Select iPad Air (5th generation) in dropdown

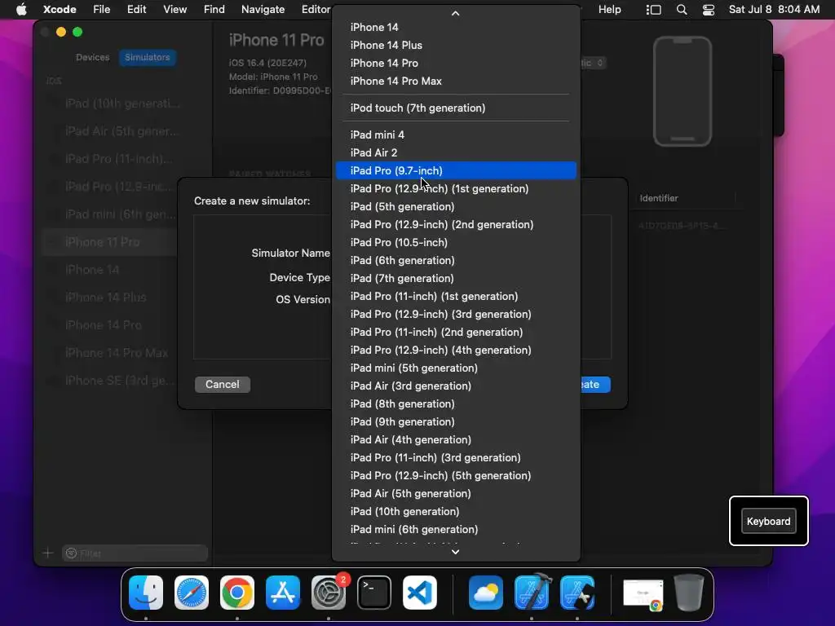coord(456,493)
